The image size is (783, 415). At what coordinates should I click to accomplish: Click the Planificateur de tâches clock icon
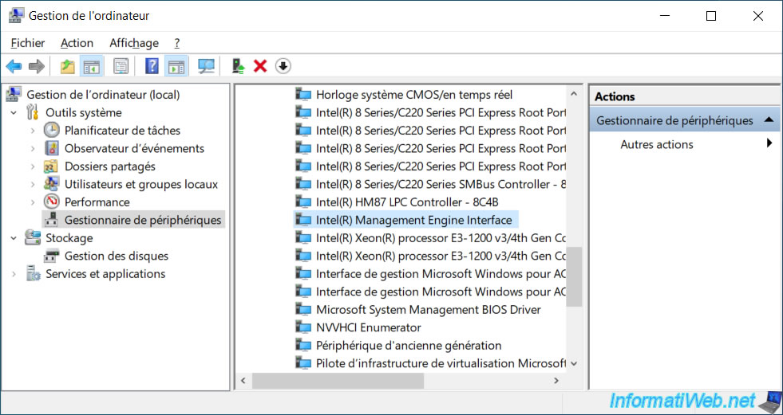(x=51, y=130)
